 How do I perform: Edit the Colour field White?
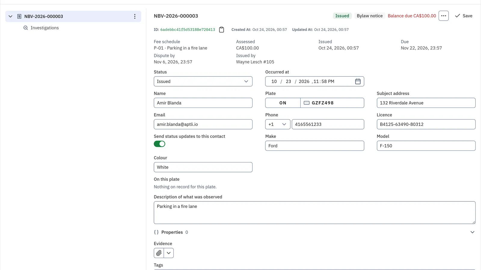point(203,167)
